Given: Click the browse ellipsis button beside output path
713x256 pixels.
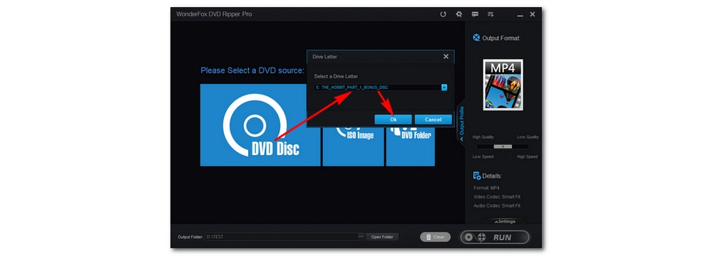Looking at the screenshot, I should tap(361, 237).
